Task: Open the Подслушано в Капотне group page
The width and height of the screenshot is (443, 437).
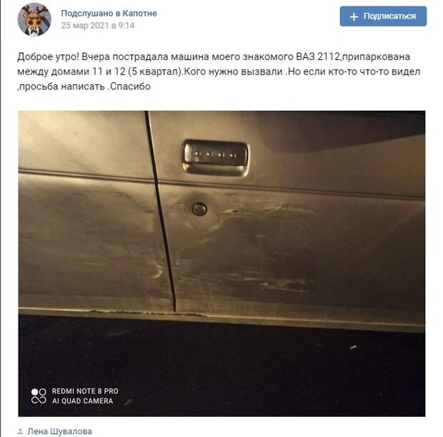Action: [109, 14]
